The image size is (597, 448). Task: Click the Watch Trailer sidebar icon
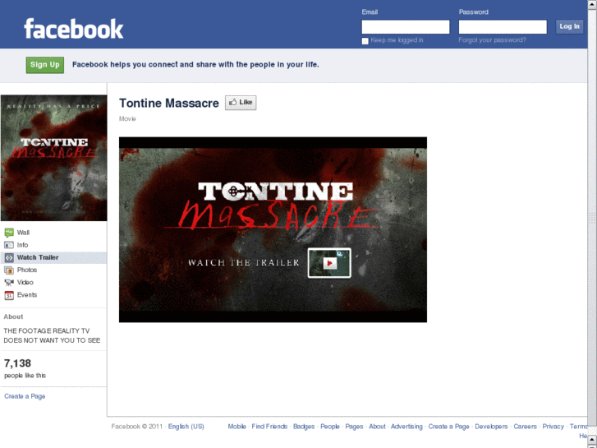pos(9,258)
